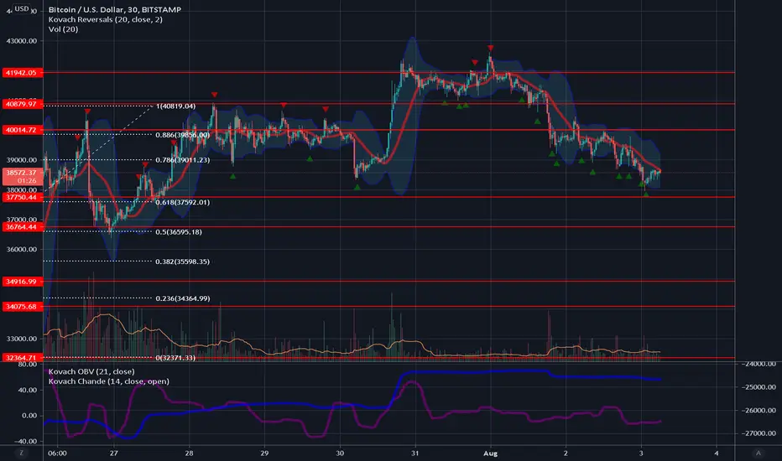Click the date 29 on time axis
The height and width of the screenshot is (461, 782).
(264, 453)
